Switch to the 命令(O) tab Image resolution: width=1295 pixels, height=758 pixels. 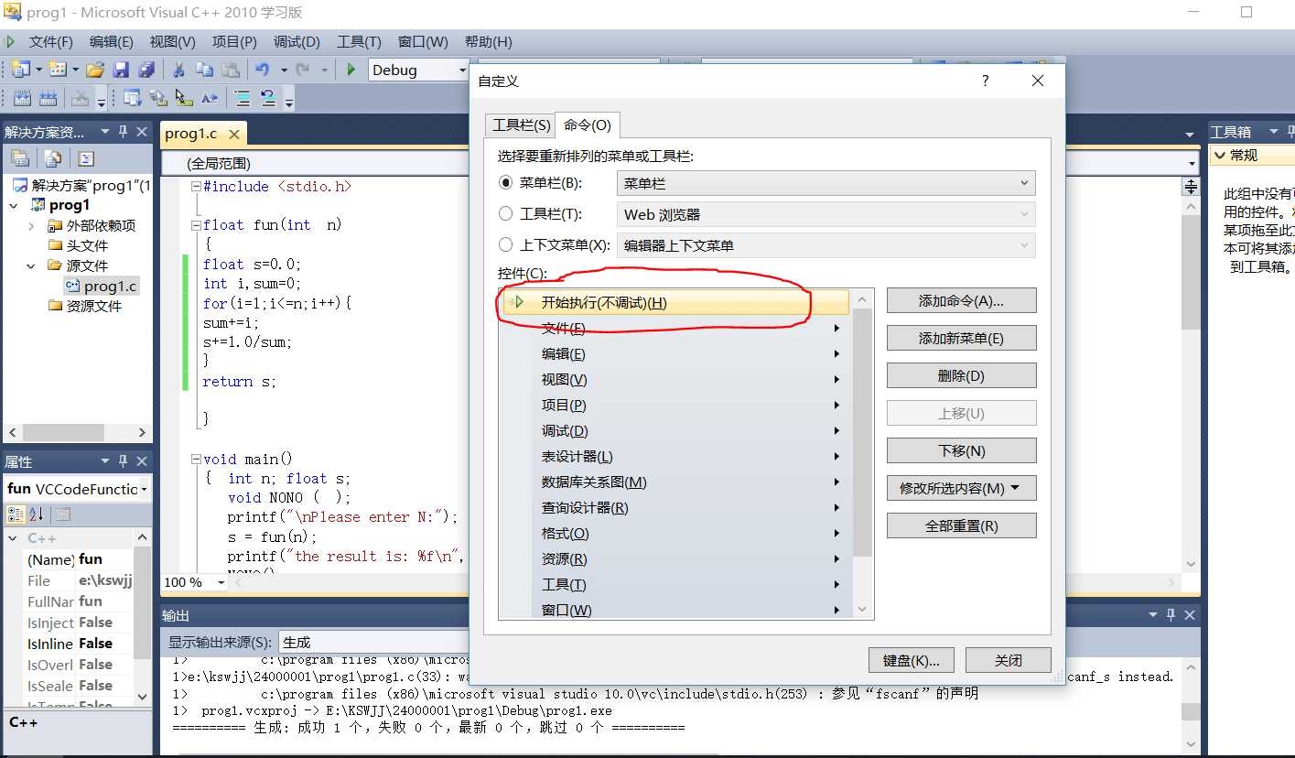(588, 125)
